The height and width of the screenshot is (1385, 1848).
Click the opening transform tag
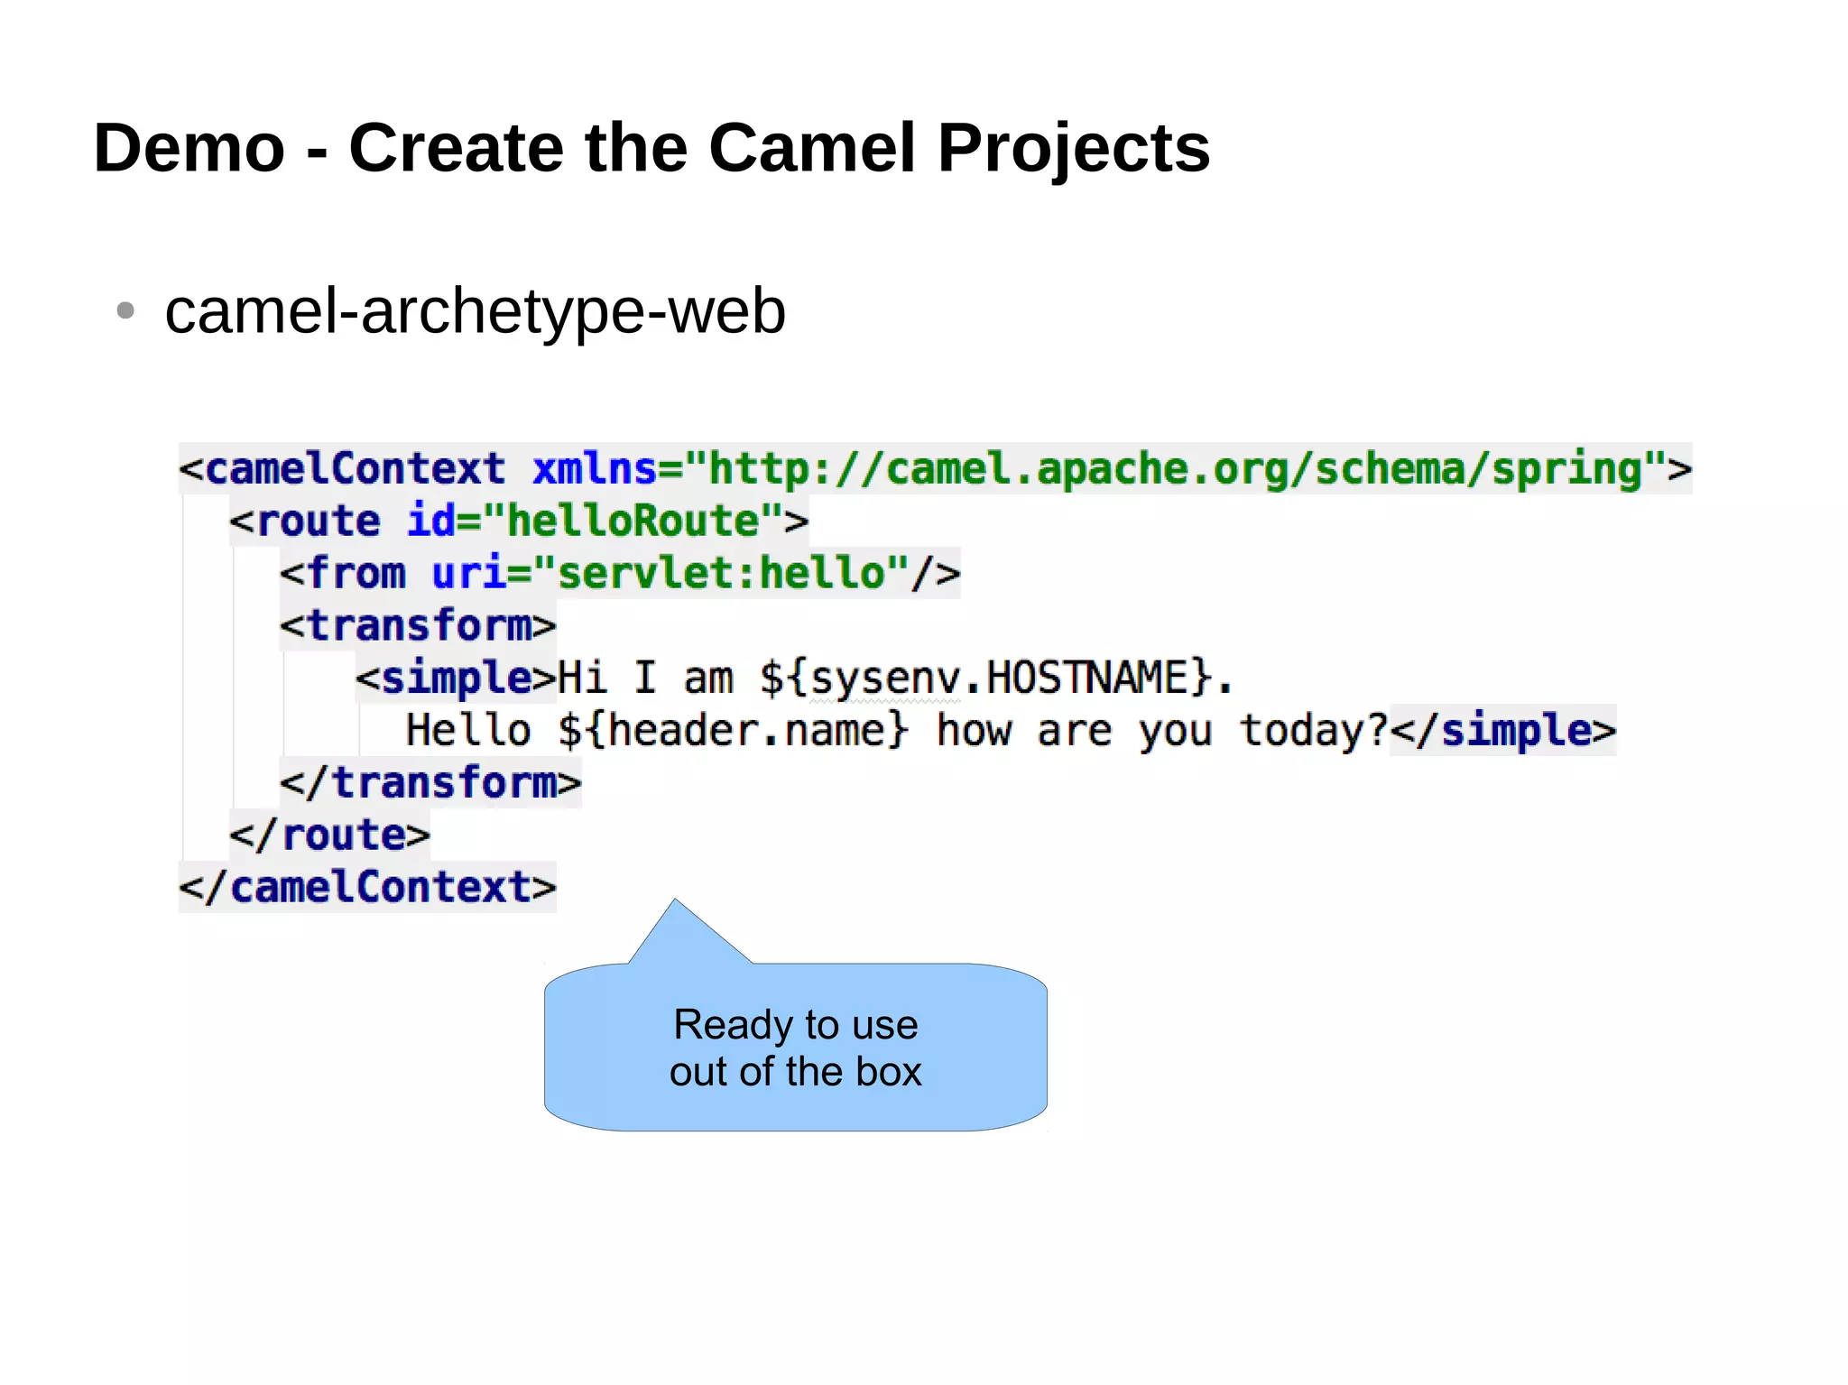[x=418, y=626]
